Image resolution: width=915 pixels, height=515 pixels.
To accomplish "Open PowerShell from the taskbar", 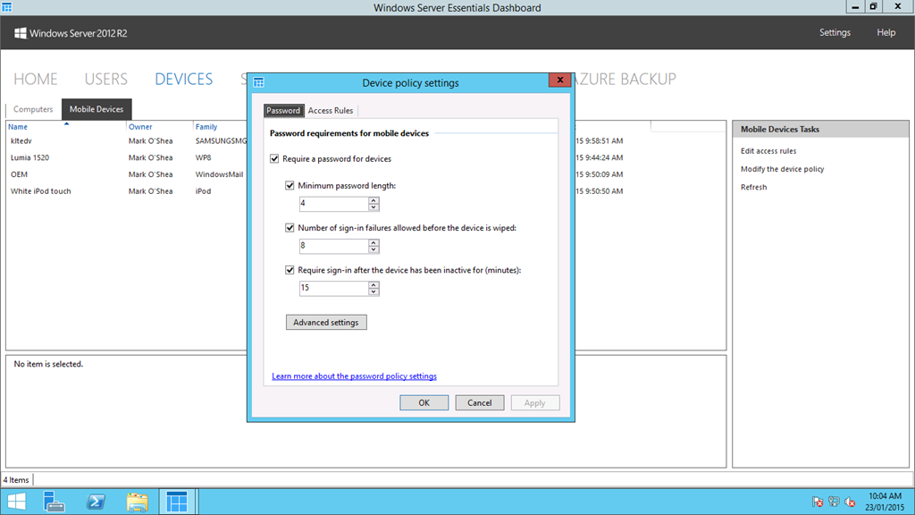I will [96, 502].
